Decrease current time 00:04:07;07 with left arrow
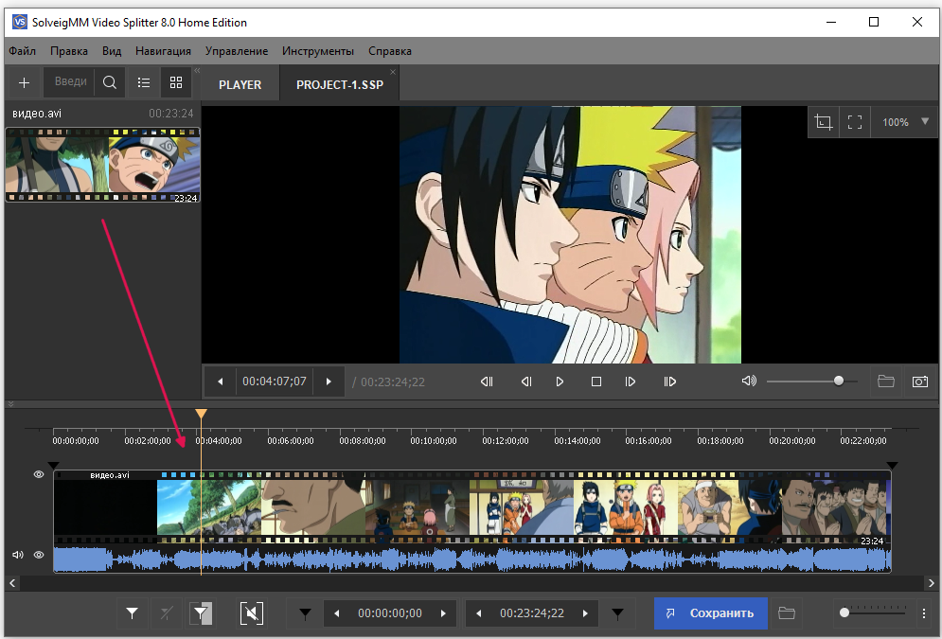 pos(221,382)
